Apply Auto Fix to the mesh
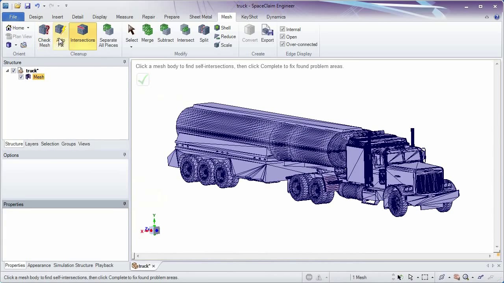The height and width of the screenshot is (283, 504). tap(60, 36)
